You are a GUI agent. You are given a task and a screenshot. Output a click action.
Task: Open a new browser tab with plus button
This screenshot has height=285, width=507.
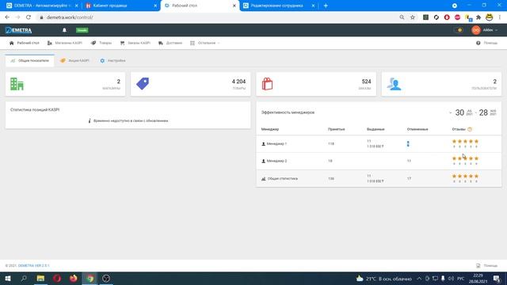tap(326, 6)
